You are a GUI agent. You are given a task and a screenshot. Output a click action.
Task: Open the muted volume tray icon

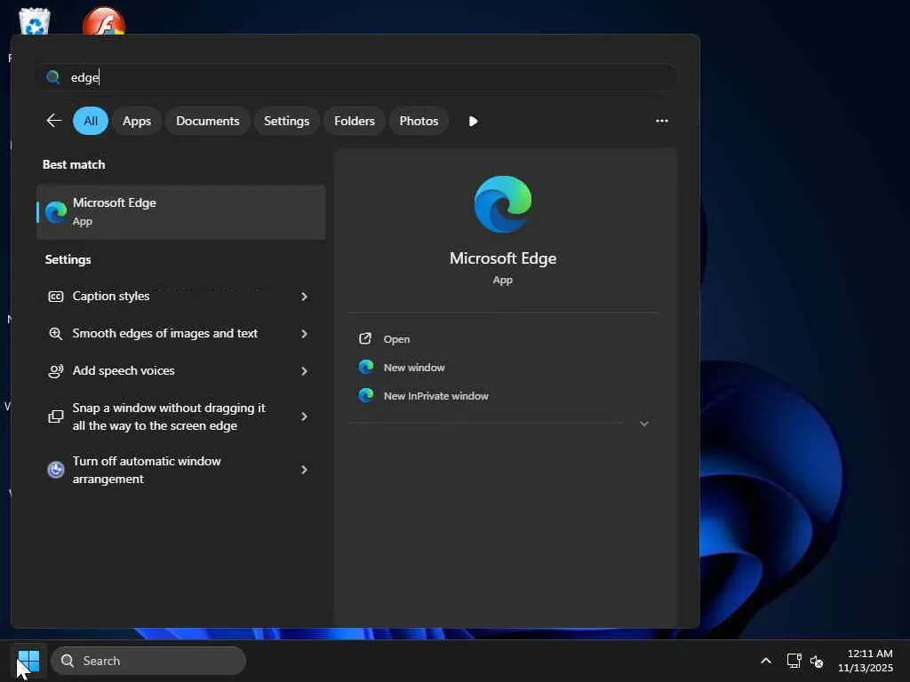(817, 661)
